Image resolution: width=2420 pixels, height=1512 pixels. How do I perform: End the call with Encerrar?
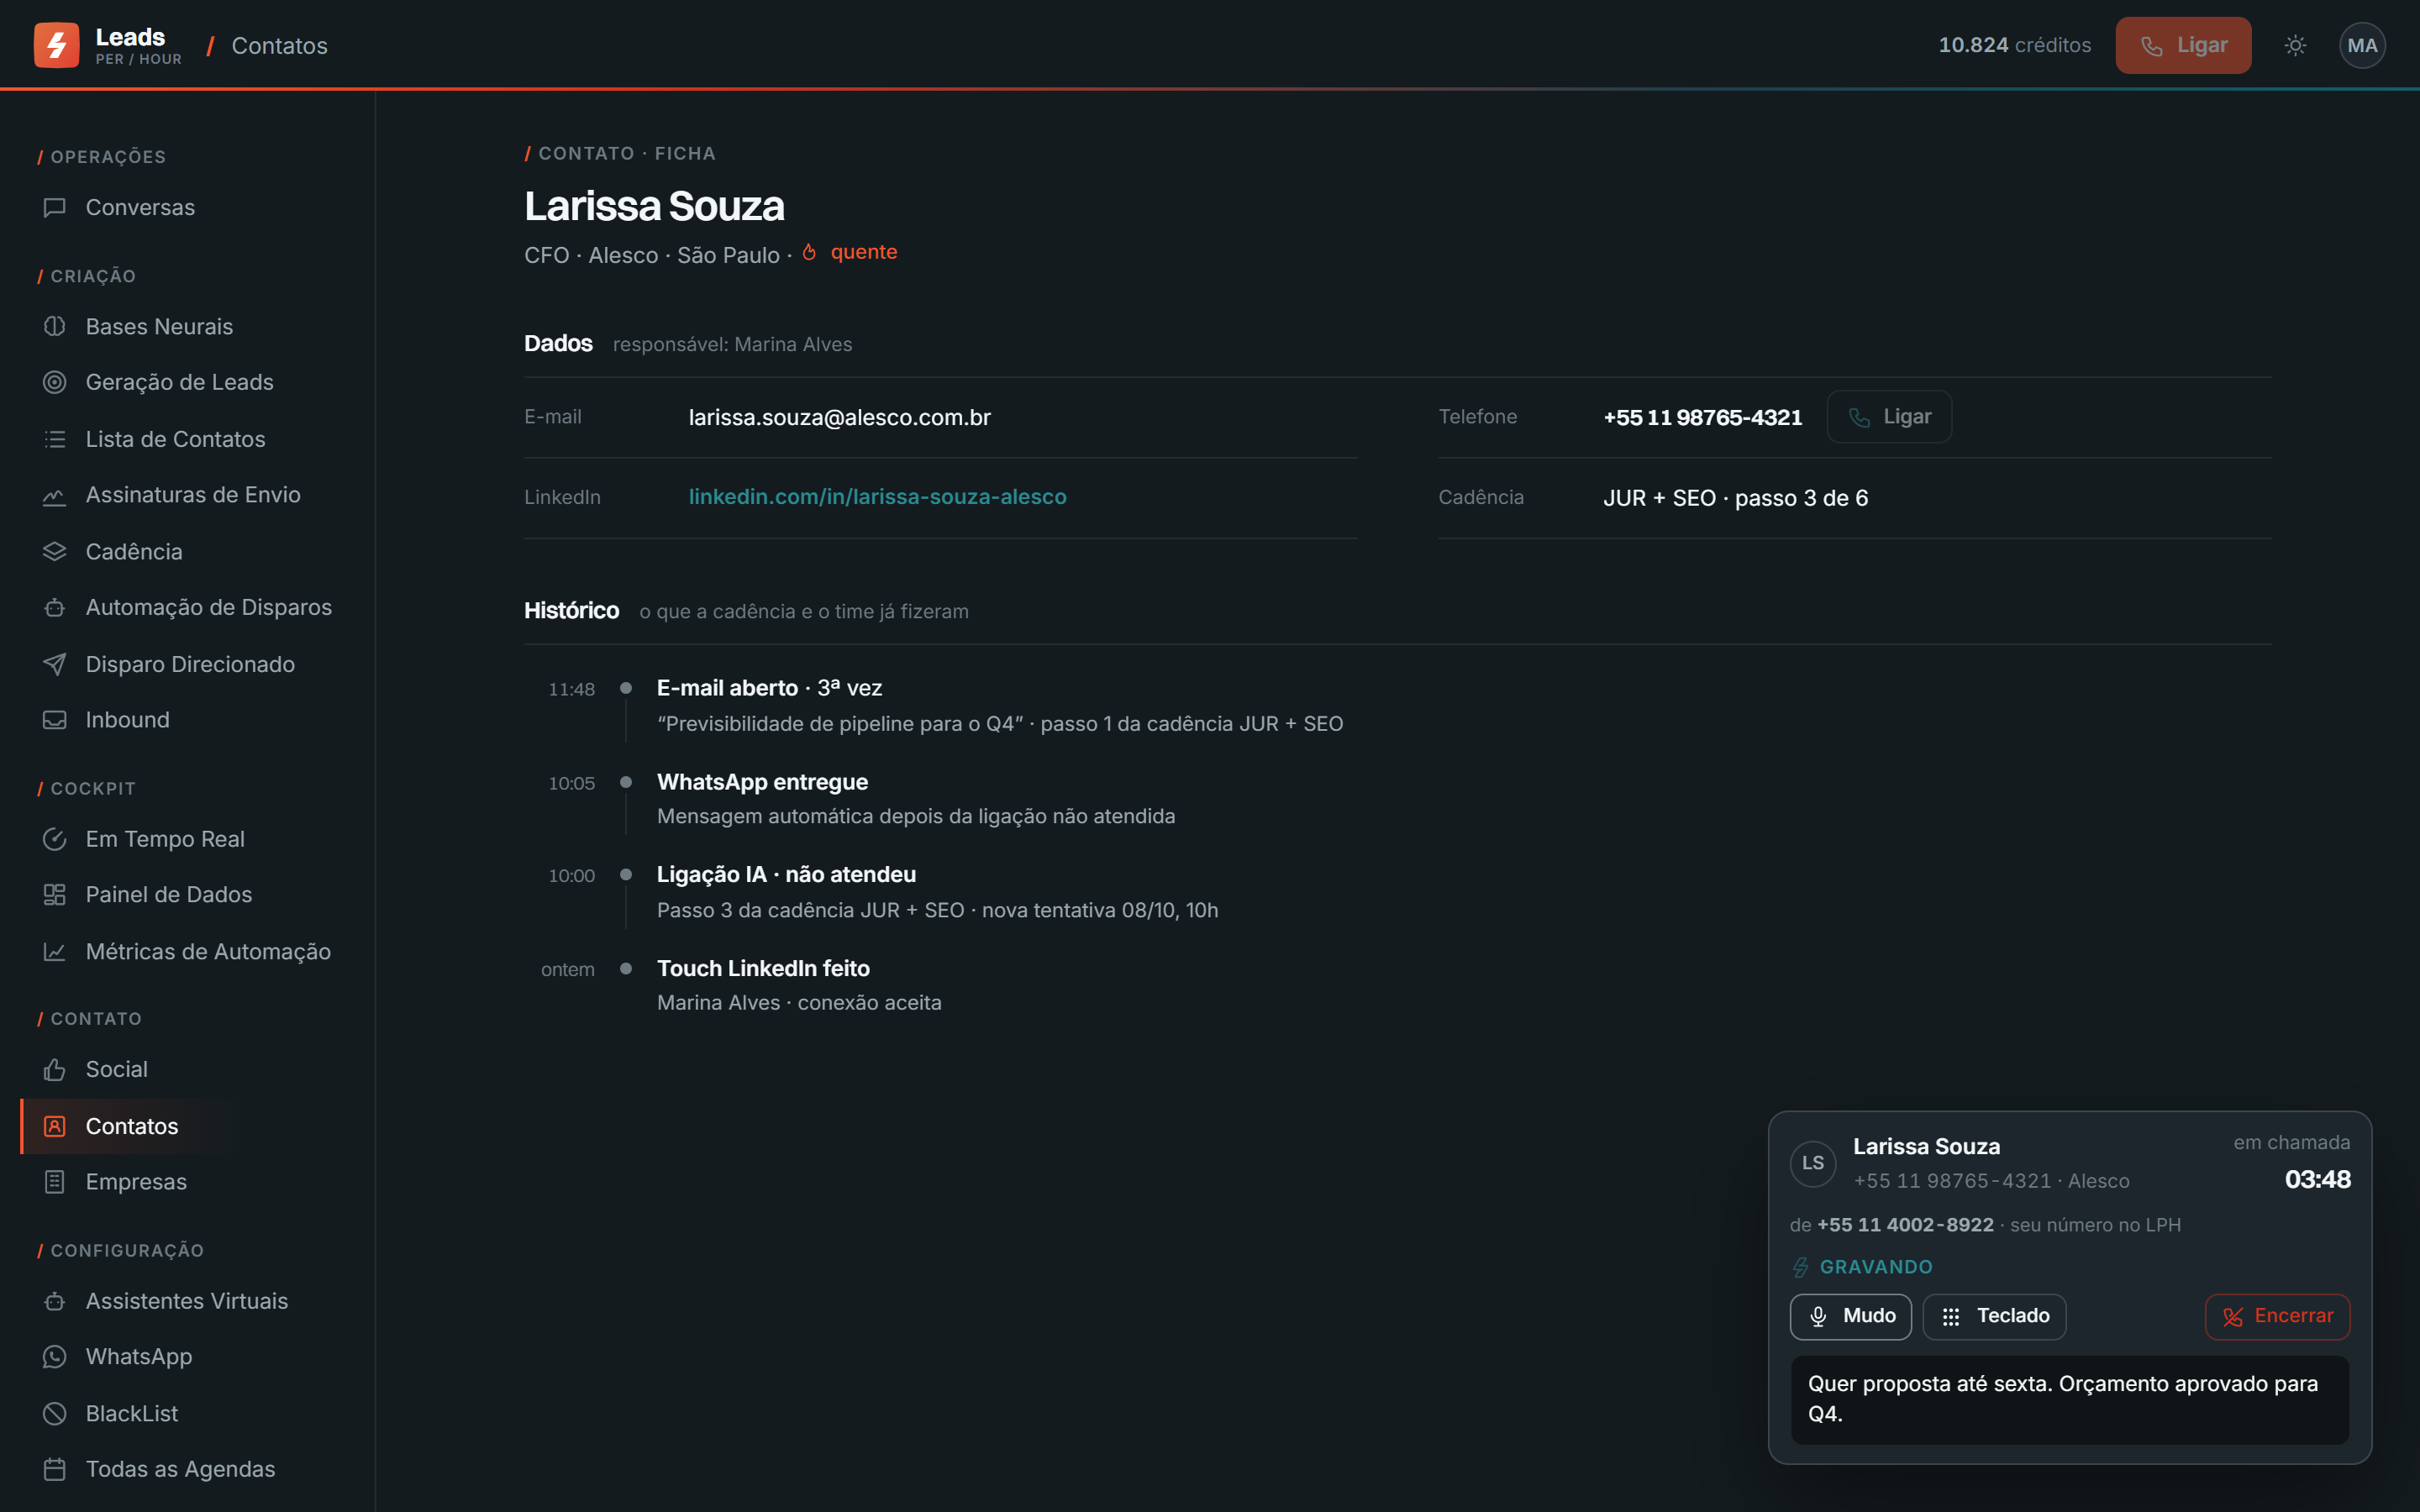[2277, 1316]
